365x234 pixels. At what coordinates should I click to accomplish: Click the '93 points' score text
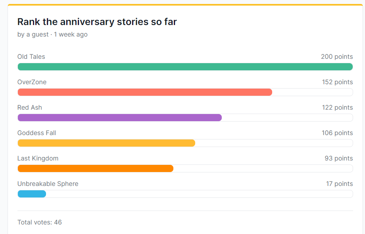(x=338, y=159)
